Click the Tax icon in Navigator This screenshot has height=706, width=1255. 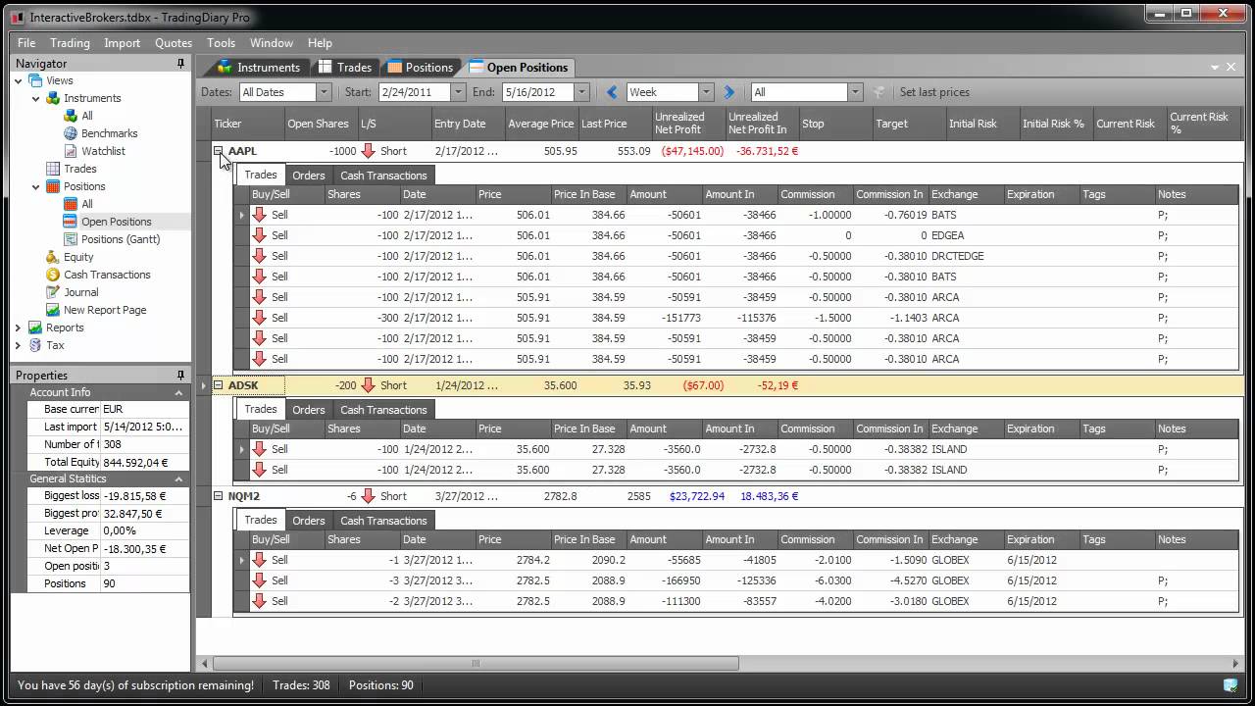click(x=35, y=345)
